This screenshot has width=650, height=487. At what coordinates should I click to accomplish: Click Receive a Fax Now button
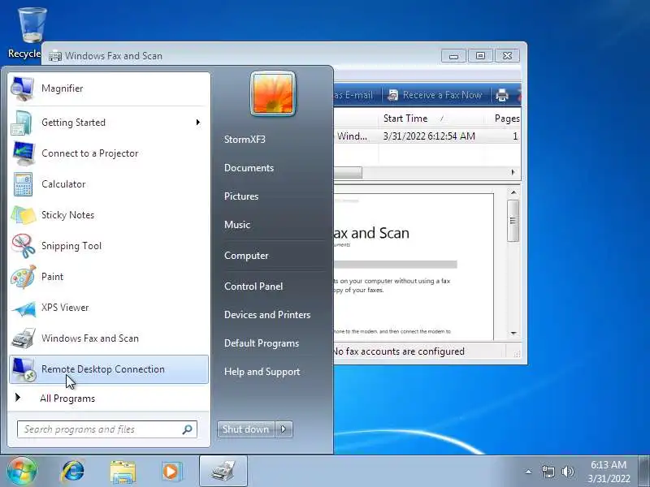pyautogui.click(x=435, y=95)
